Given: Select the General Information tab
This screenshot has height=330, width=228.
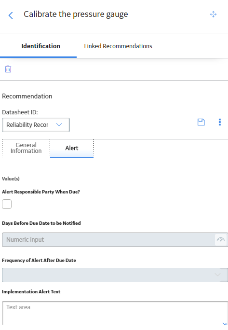Looking at the screenshot, I should pos(26,148).
